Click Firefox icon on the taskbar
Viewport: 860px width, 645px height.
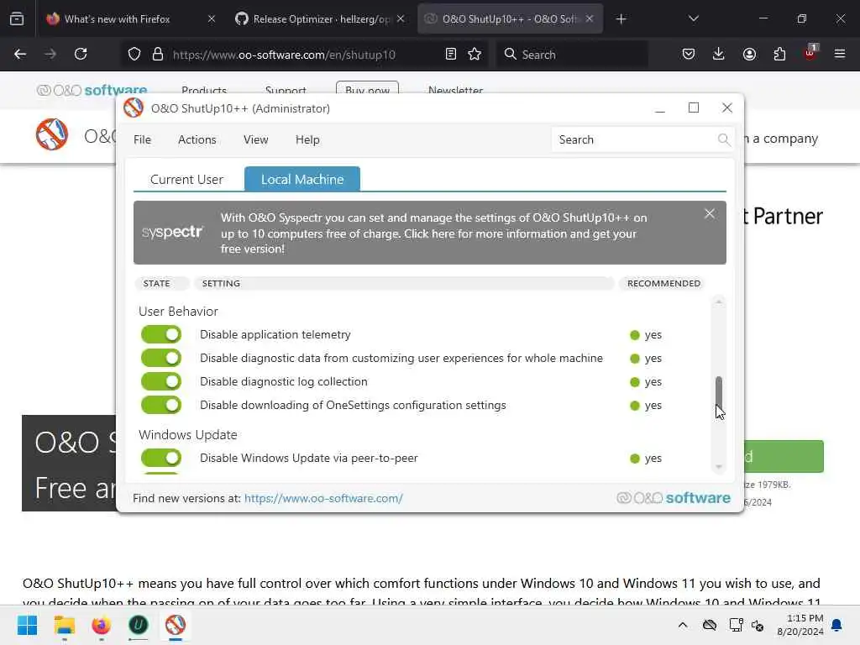click(x=101, y=625)
